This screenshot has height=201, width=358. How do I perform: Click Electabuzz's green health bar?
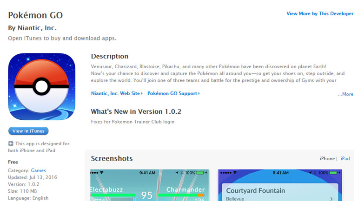point(113,195)
